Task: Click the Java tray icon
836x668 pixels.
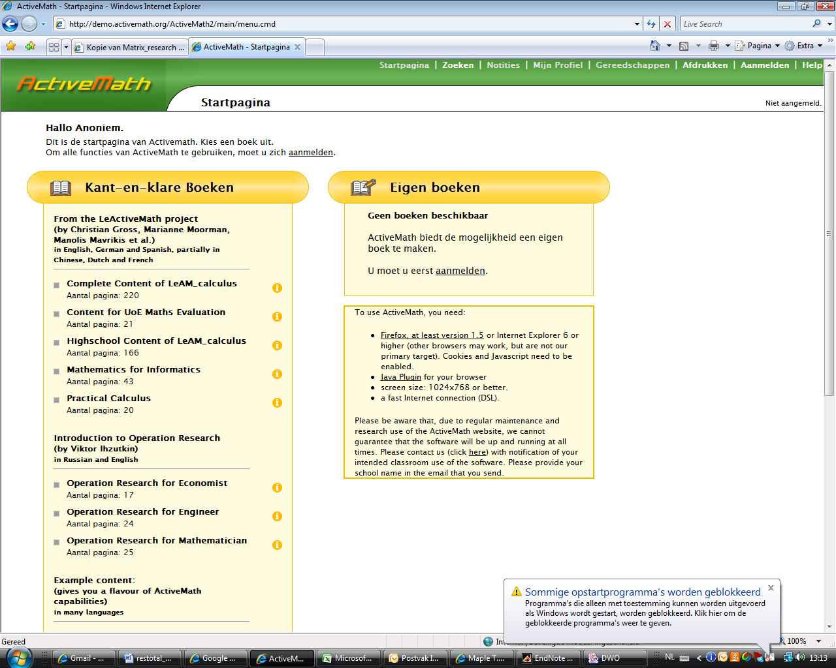Action: (x=734, y=658)
